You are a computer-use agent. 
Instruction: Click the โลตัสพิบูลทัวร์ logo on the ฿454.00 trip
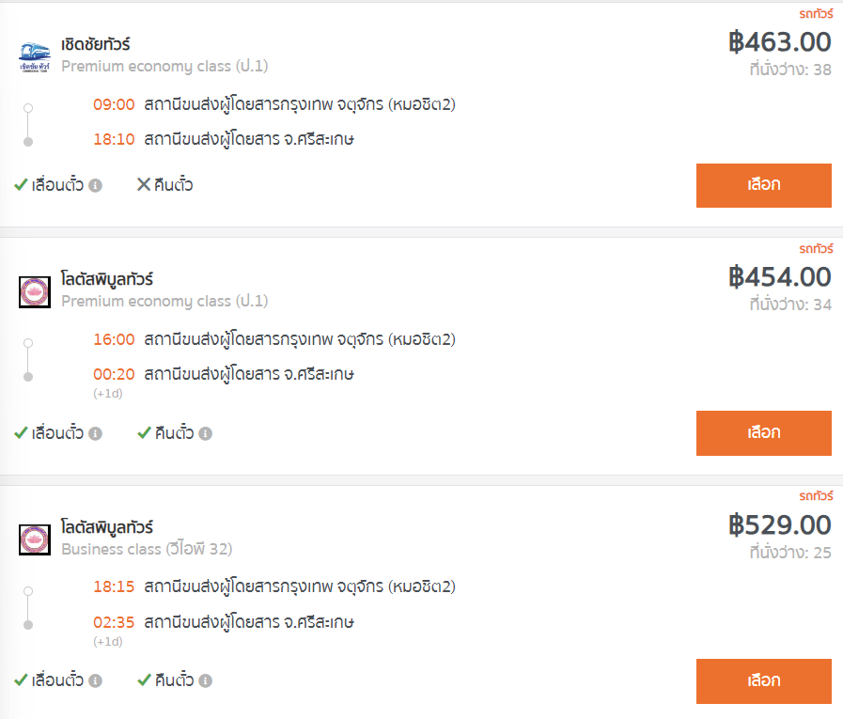[x=35, y=292]
